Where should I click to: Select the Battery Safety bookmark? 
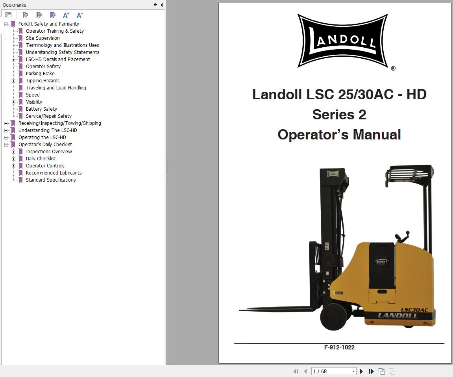point(41,109)
